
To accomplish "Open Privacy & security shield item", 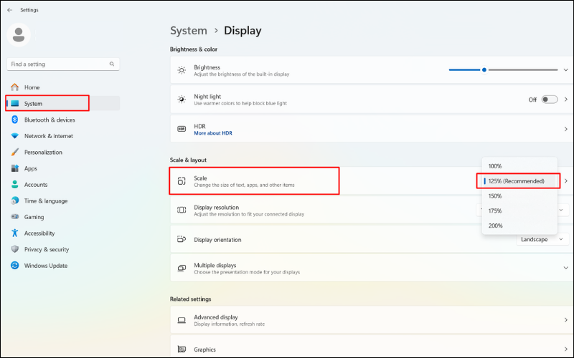I will click(x=46, y=249).
